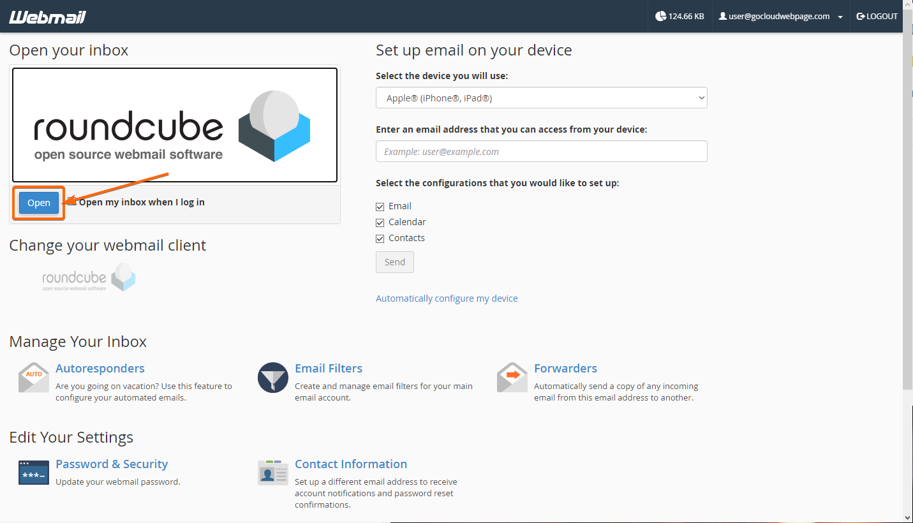Click the user@gocloudwebpage.com account text
Viewport: 913px width, 523px height.
click(779, 16)
